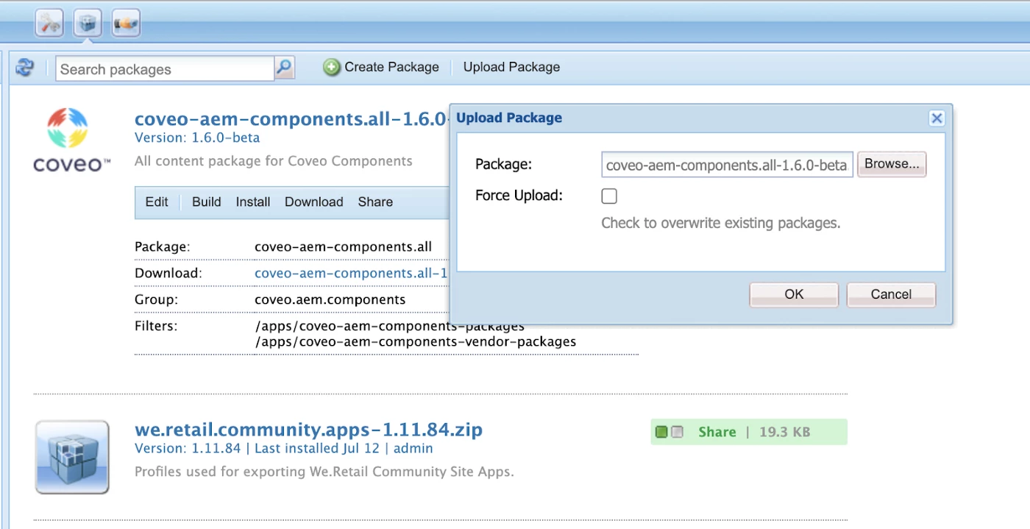The image size is (1030, 529).
Task: Click the magnifier search icon
Action: (284, 68)
